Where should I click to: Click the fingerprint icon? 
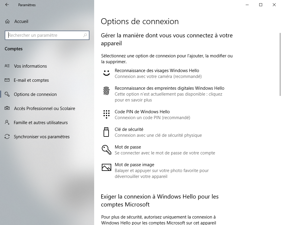[x=106, y=91]
